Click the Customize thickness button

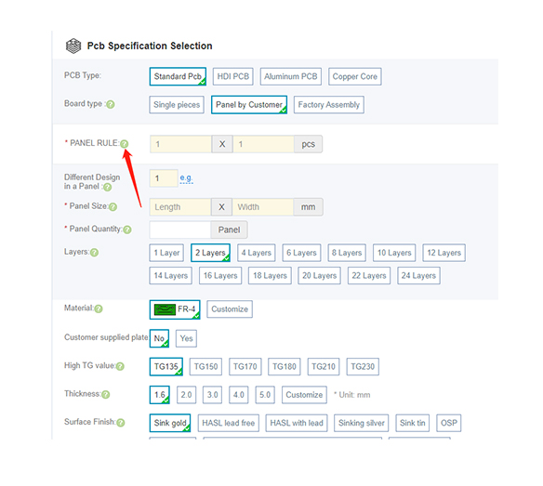(x=304, y=395)
